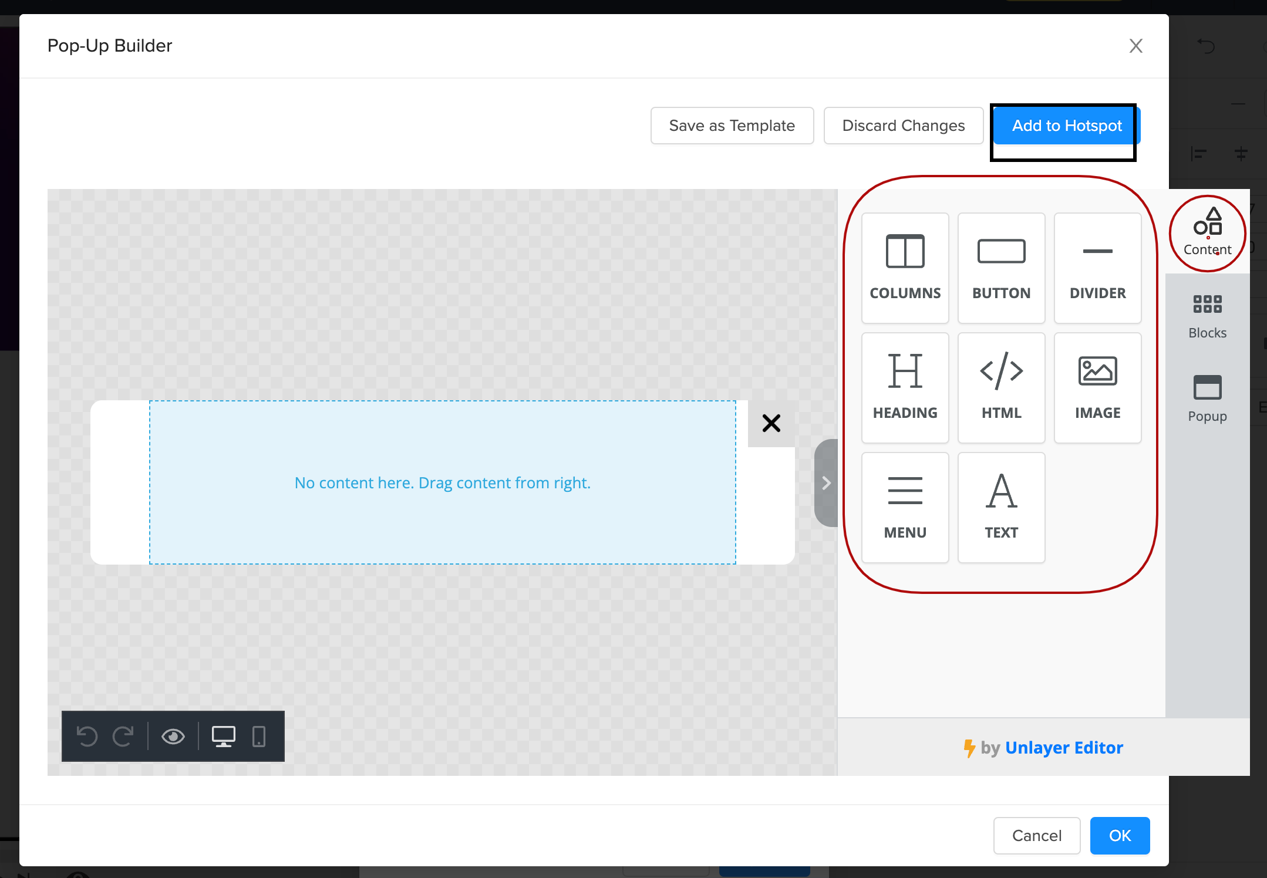The width and height of the screenshot is (1267, 878).
Task: Select the Menu content block
Action: pyautogui.click(x=905, y=507)
